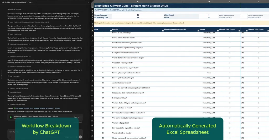Toggle the side panel icon atop chat

(x=88, y=2)
